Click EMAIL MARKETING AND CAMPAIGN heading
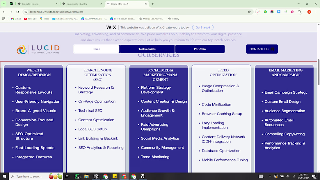320x180 pixels. (x=285, y=72)
